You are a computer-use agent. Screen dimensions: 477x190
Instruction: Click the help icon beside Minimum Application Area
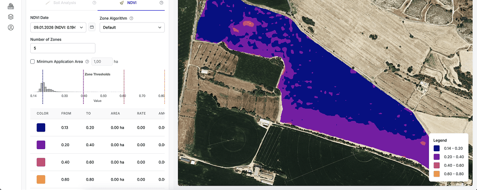87,62
